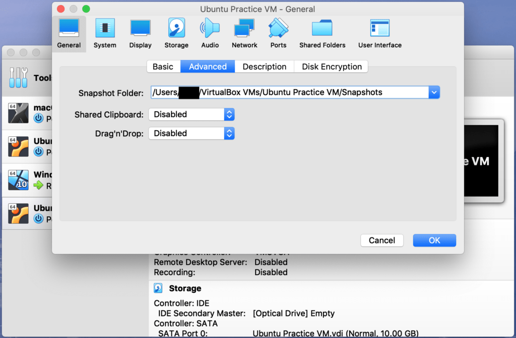Click the green zoom button of settings dialog

tap(86, 9)
